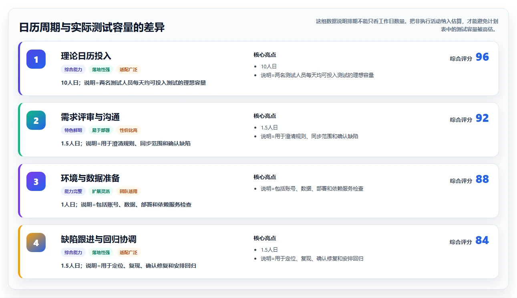Choose the 扩展灵活 tag
The image size is (517, 298).
101,191
